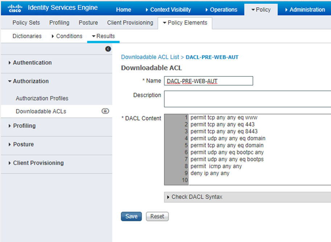Save the downloadable ACL
This screenshot has height=242, width=331.
(x=131, y=217)
